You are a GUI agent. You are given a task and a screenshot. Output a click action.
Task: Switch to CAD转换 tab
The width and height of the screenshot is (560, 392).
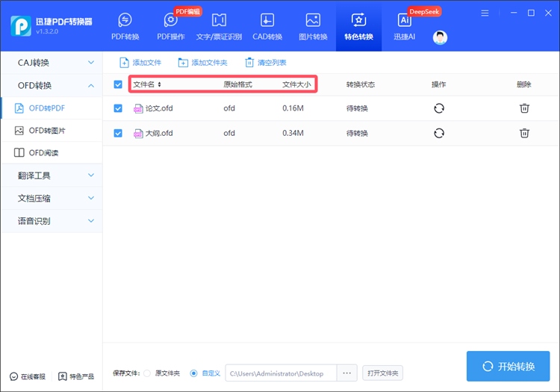(x=267, y=26)
